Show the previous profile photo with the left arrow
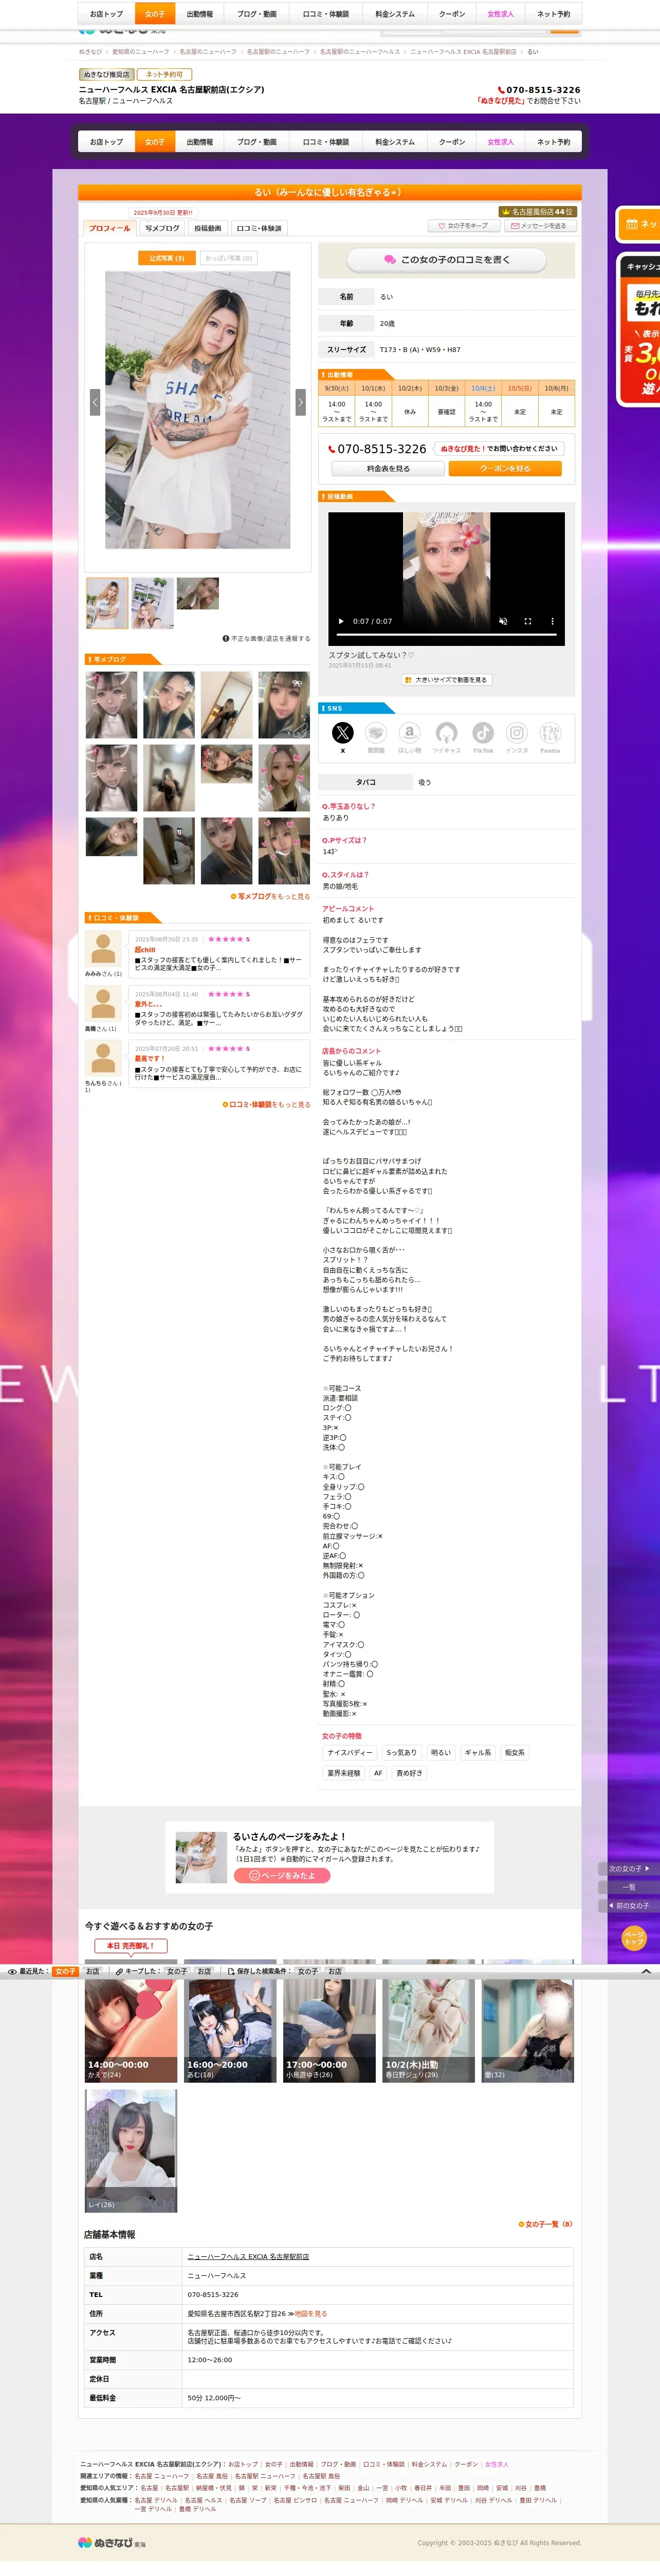 coord(95,402)
